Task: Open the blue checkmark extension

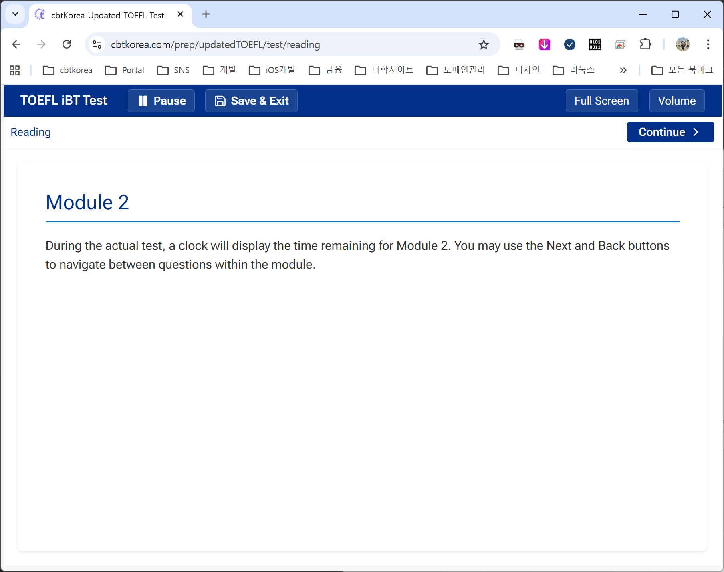Action: pyautogui.click(x=569, y=44)
